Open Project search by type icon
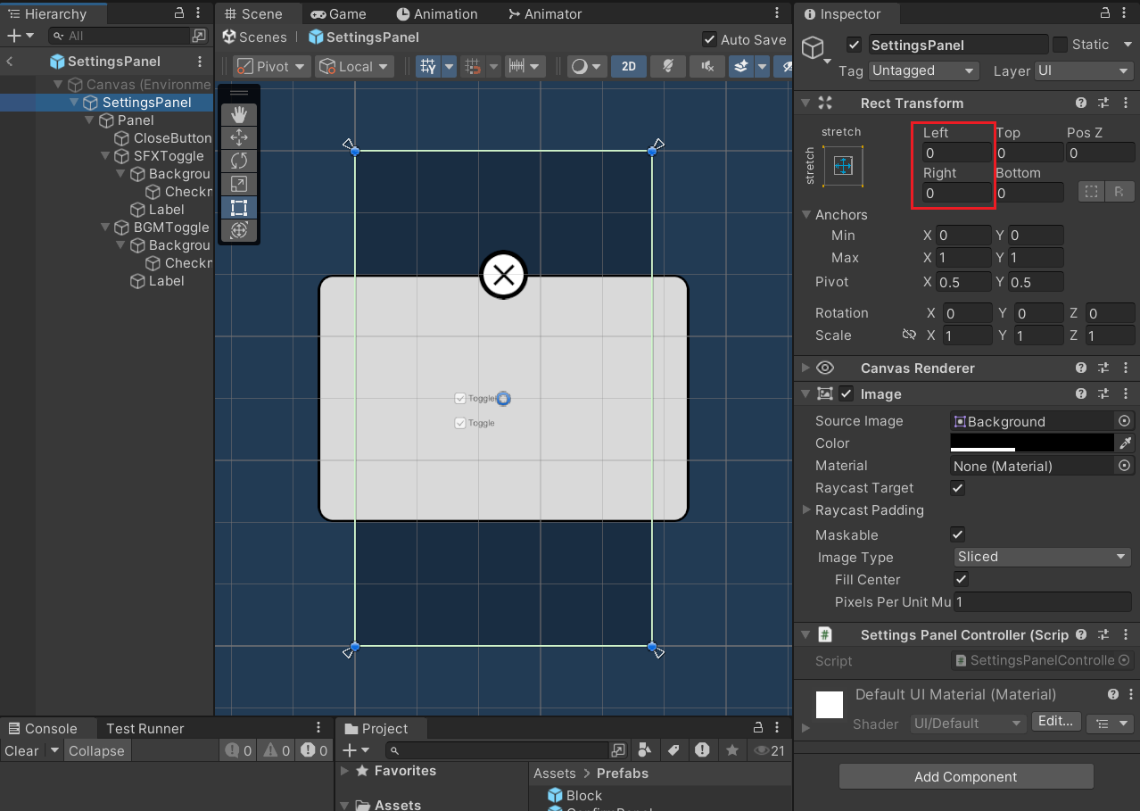This screenshot has height=811, width=1140. [x=644, y=750]
